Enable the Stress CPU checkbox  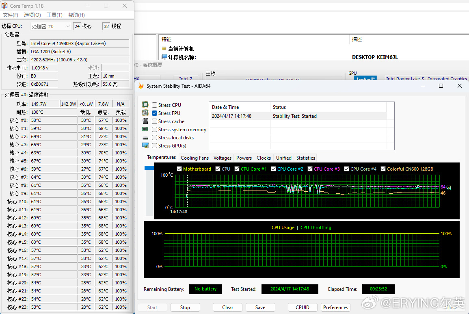(154, 104)
